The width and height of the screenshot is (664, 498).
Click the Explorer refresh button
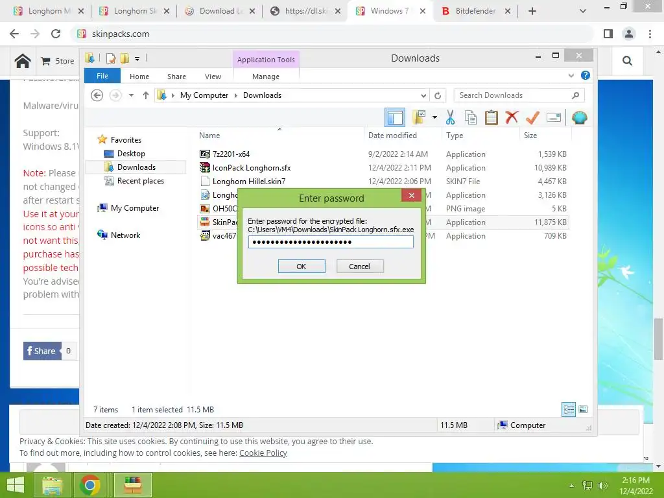(438, 95)
